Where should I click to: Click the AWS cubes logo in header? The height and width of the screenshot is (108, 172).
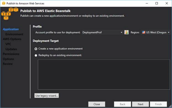click(x=10, y=14)
